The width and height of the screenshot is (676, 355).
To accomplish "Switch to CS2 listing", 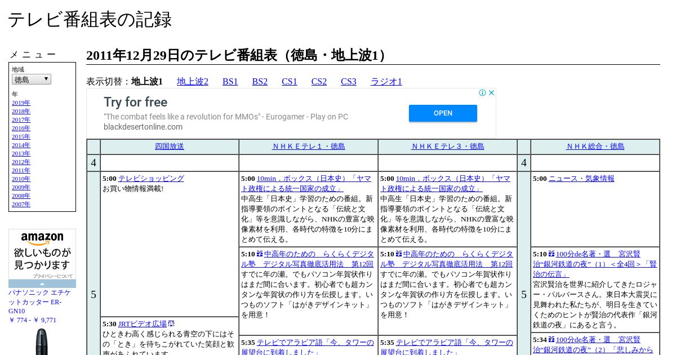I will tap(319, 82).
